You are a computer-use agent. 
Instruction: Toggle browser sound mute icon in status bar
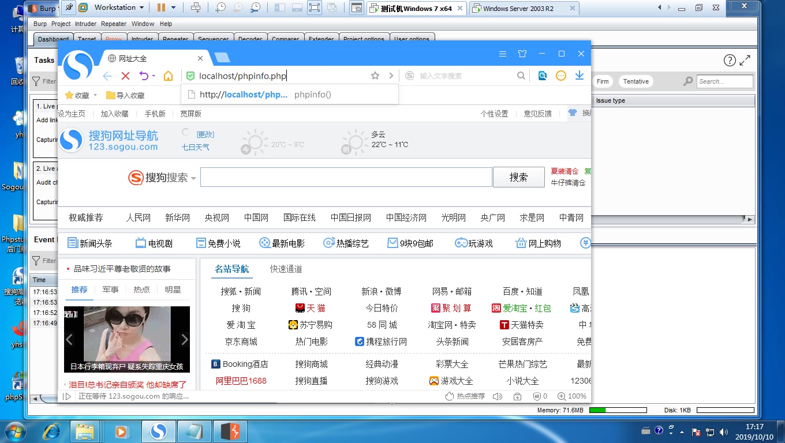pyautogui.click(x=497, y=396)
